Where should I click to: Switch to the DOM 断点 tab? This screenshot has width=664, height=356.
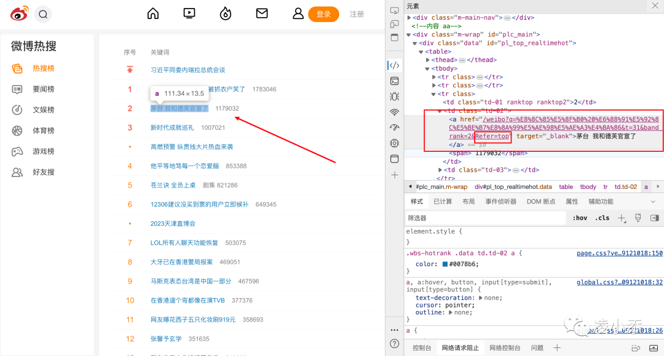point(541,202)
